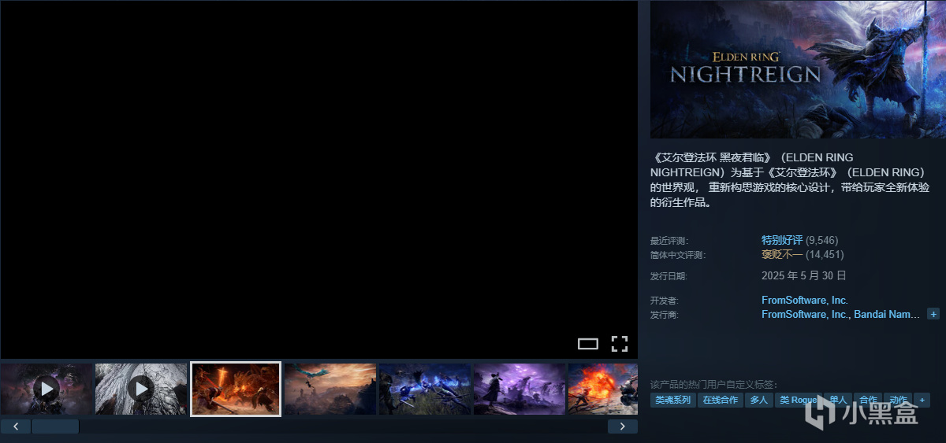This screenshot has width=946, height=443.
Task: Click the 发行日期 label
Action: [668, 276]
